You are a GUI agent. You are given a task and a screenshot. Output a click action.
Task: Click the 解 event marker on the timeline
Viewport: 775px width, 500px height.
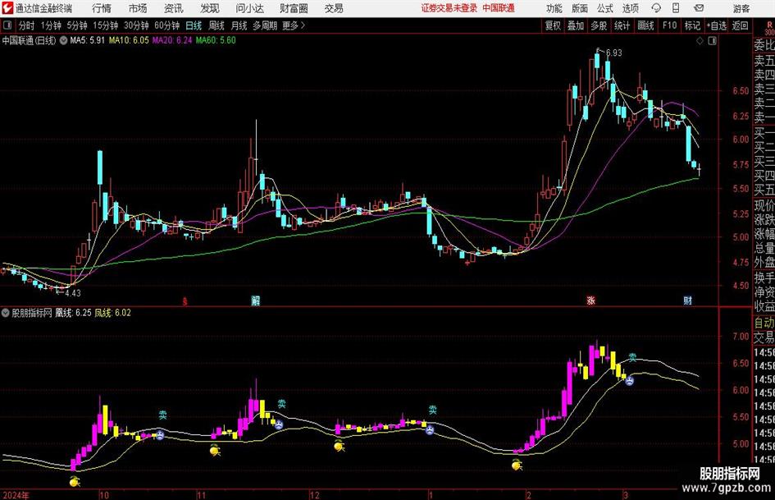point(256,300)
